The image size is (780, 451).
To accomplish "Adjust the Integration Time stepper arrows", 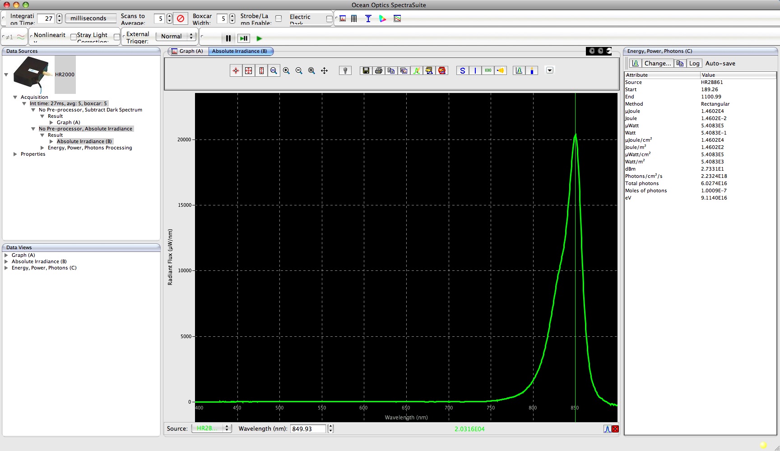I will click(59, 19).
